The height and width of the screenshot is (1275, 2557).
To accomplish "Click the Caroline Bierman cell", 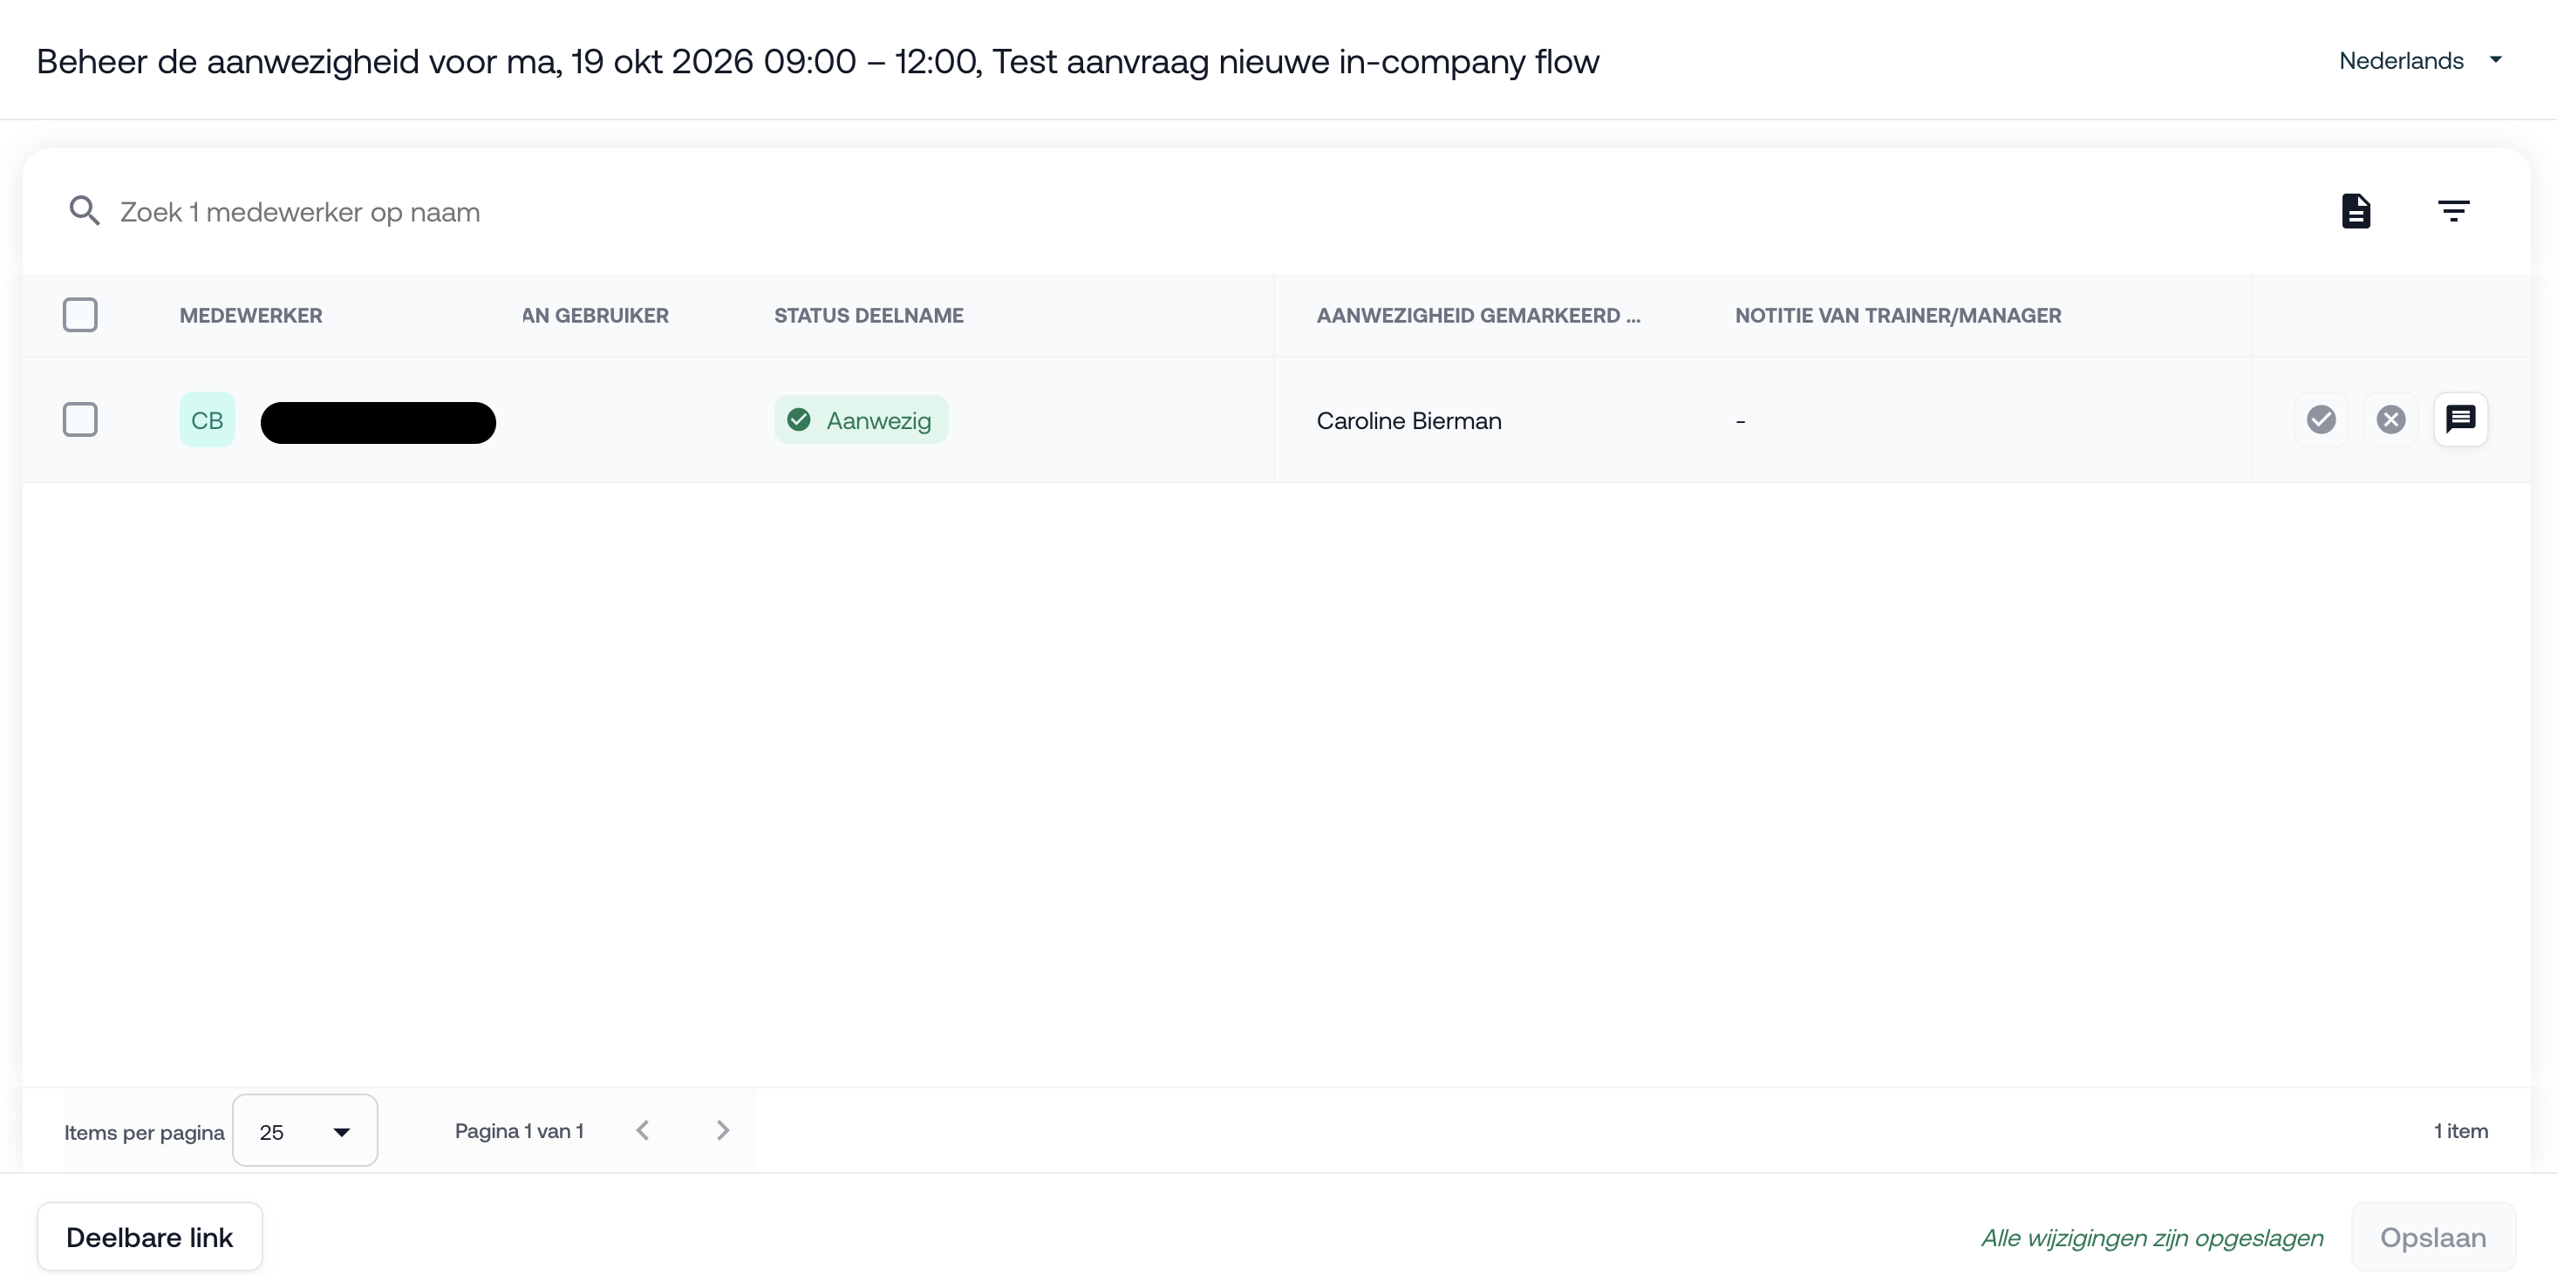I will 1408,420.
